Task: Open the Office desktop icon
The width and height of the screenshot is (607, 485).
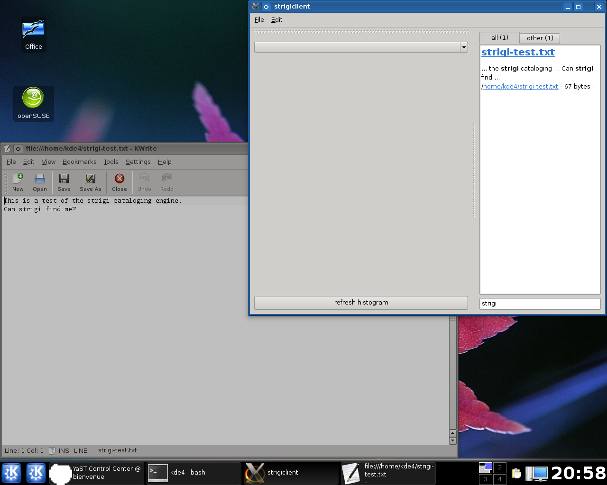Action: [x=33, y=34]
